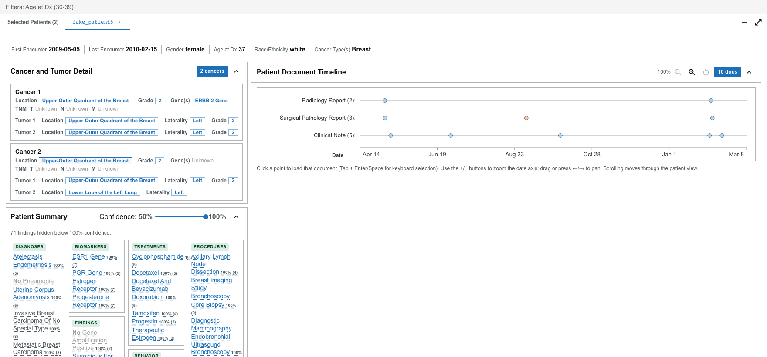
Task: Open the PGR Gene biomarker
Action: (x=87, y=273)
